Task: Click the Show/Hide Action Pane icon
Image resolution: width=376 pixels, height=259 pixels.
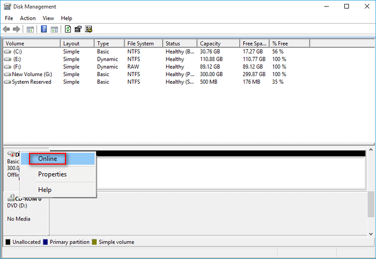Action: [x=54, y=29]
